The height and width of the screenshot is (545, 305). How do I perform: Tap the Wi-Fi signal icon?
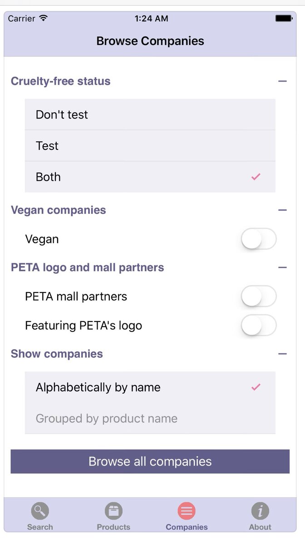pos(44,18)
